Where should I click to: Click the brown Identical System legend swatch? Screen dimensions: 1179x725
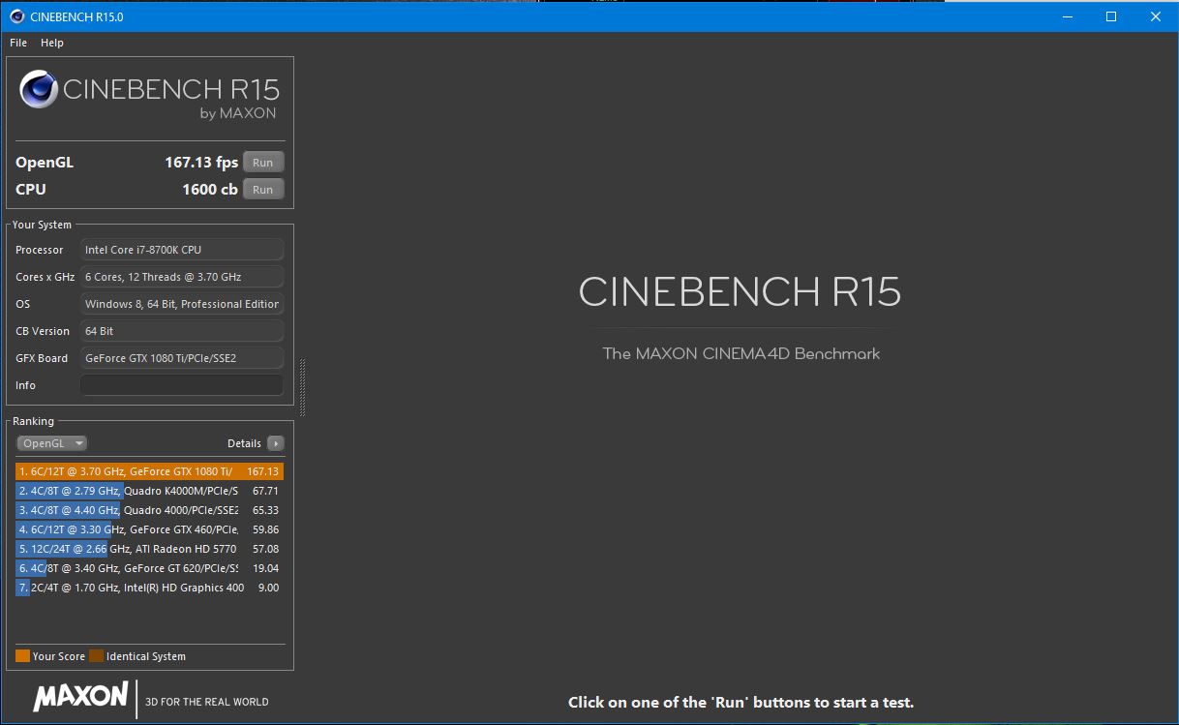[x=96, y=656]
